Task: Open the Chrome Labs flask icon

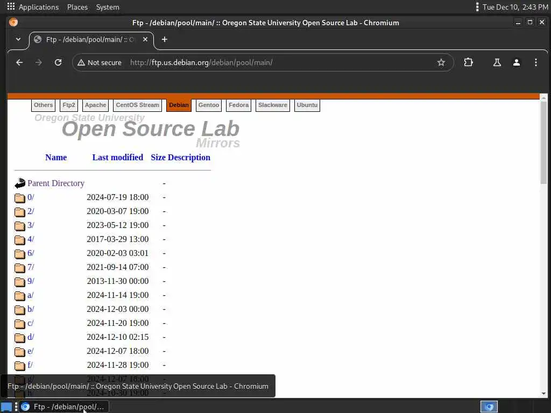Action: 497,62
